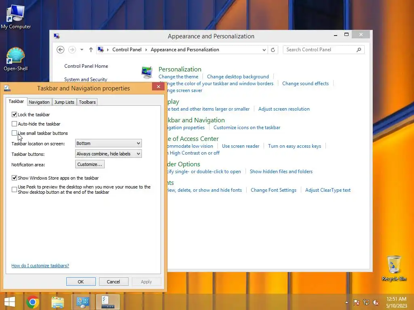Refresh the Control Panel view
The image size is (414, 310).
[x=273, y=50]
